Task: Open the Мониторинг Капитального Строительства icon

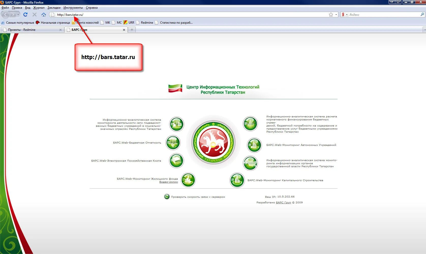Action: [237, 180]
